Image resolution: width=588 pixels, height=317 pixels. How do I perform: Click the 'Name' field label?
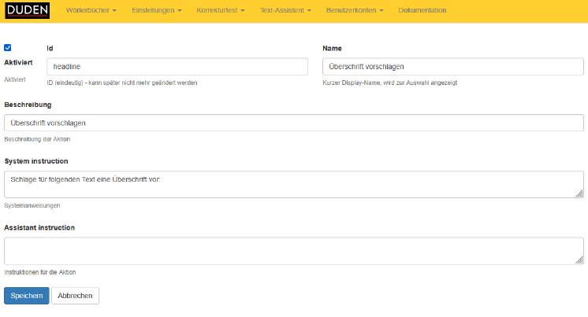pos(332,48)
